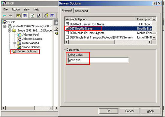Click the Apply button

[x=151, y=111]
